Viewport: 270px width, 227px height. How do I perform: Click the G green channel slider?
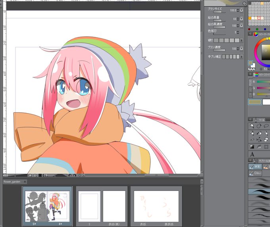(x=263, y=88)
